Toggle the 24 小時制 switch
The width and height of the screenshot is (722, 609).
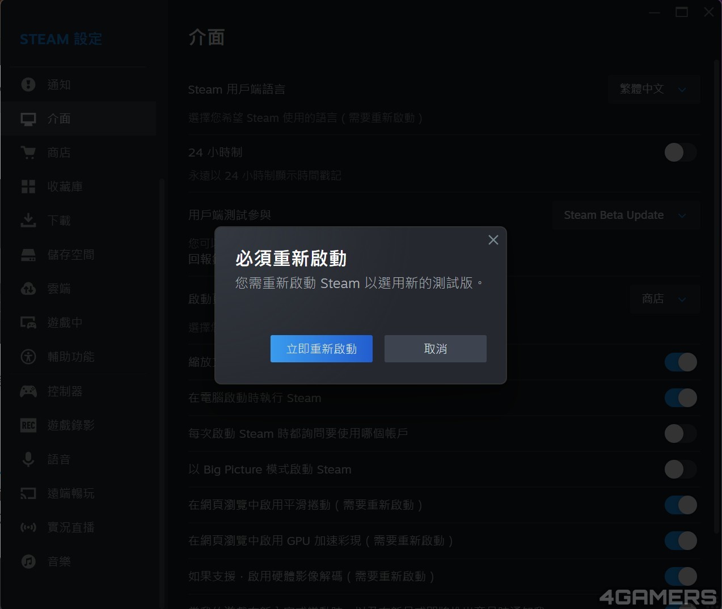(x=680, y=152)
